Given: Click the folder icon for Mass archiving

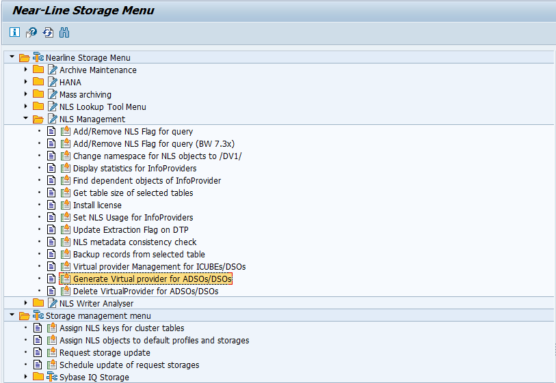Looking at the screenshot, I should click(x=38, y=94).
